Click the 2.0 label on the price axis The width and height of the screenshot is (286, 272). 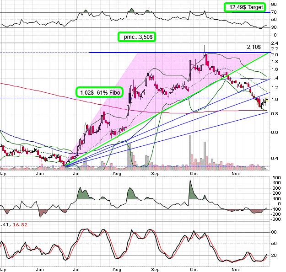click(x=275, y=55)
